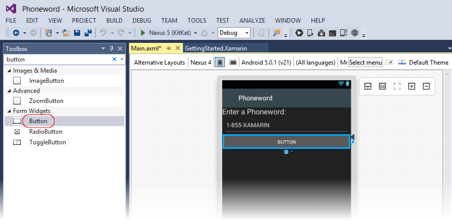Image resolution: width=452 pixels, height=220 pixels.
Task: Collapse the Images & Media category
Action: [x=9, y=71]
